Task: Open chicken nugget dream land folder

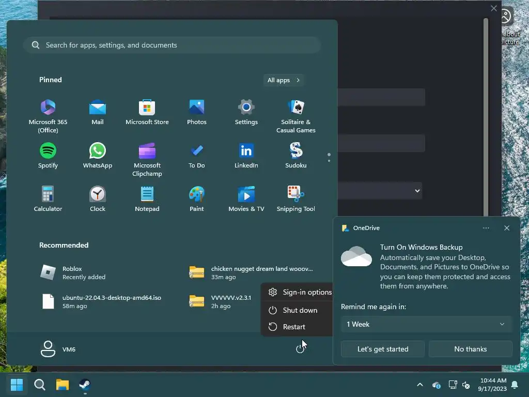Action: 252,273
